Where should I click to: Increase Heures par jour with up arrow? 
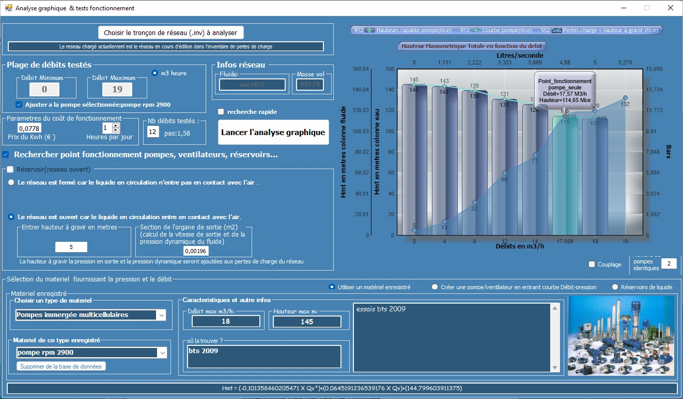[x=116, y=125]
